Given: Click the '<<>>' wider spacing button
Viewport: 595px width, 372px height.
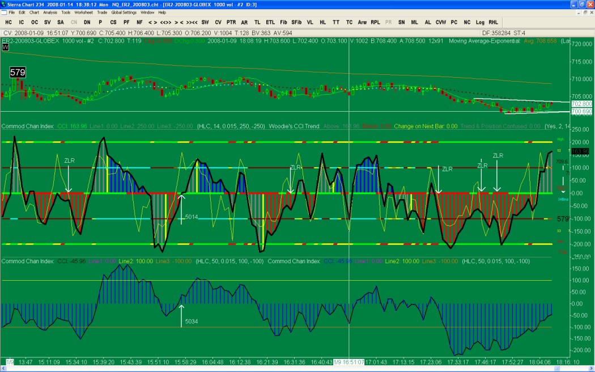Looking at the screenshot, I should pyautogui.click(x=166, y=22).
